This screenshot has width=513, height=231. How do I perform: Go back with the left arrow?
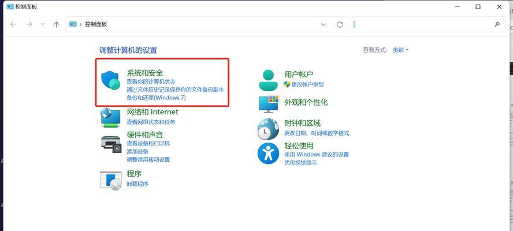(13, 24)
